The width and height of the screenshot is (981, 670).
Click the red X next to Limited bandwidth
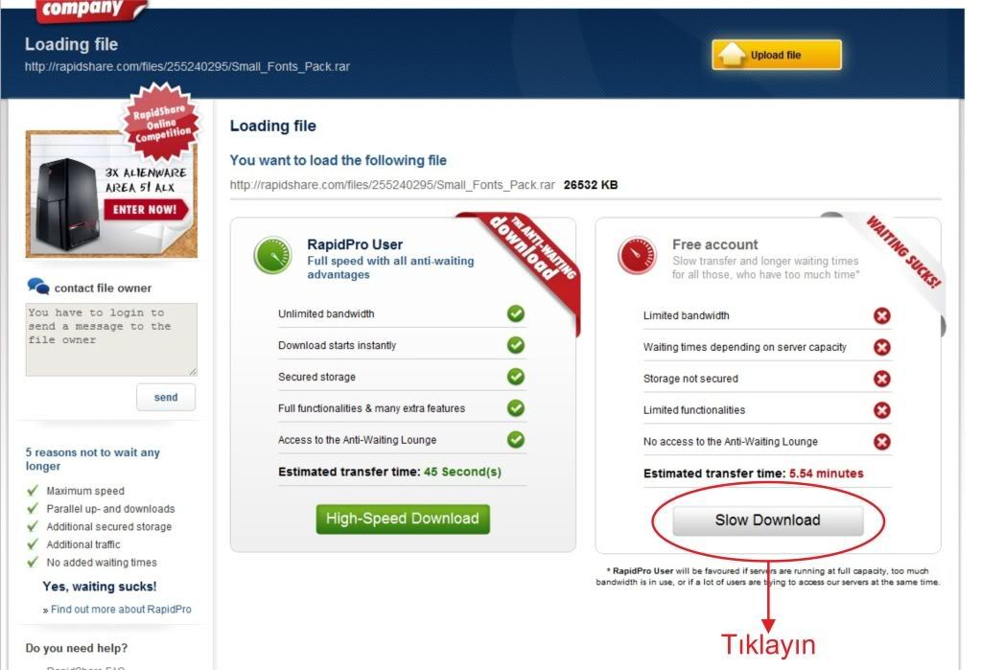click(x=882, y=316)
